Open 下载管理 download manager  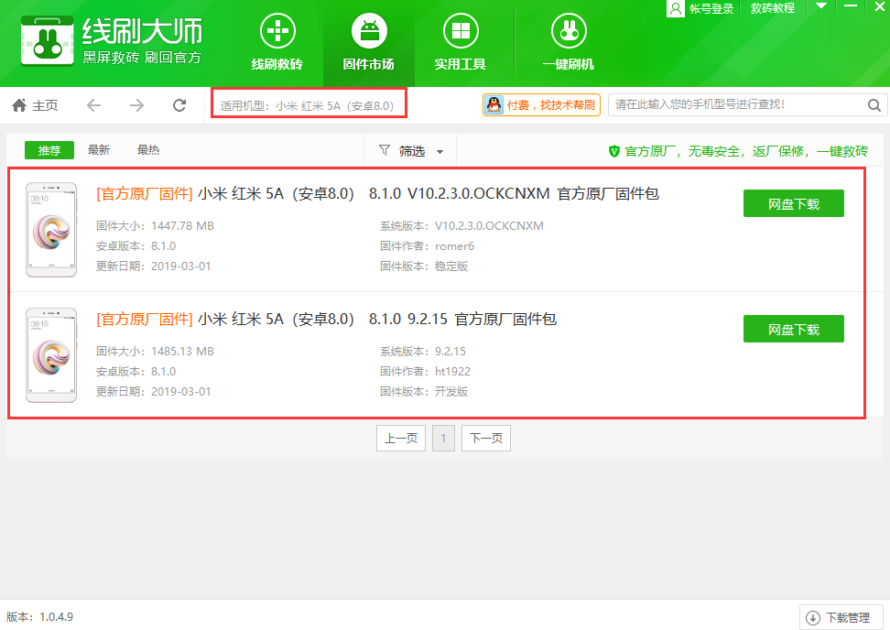841,617
